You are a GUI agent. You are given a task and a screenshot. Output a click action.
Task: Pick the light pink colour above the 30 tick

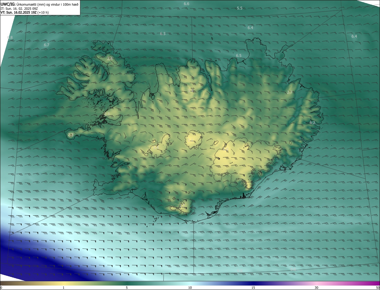tap(316, 283)
